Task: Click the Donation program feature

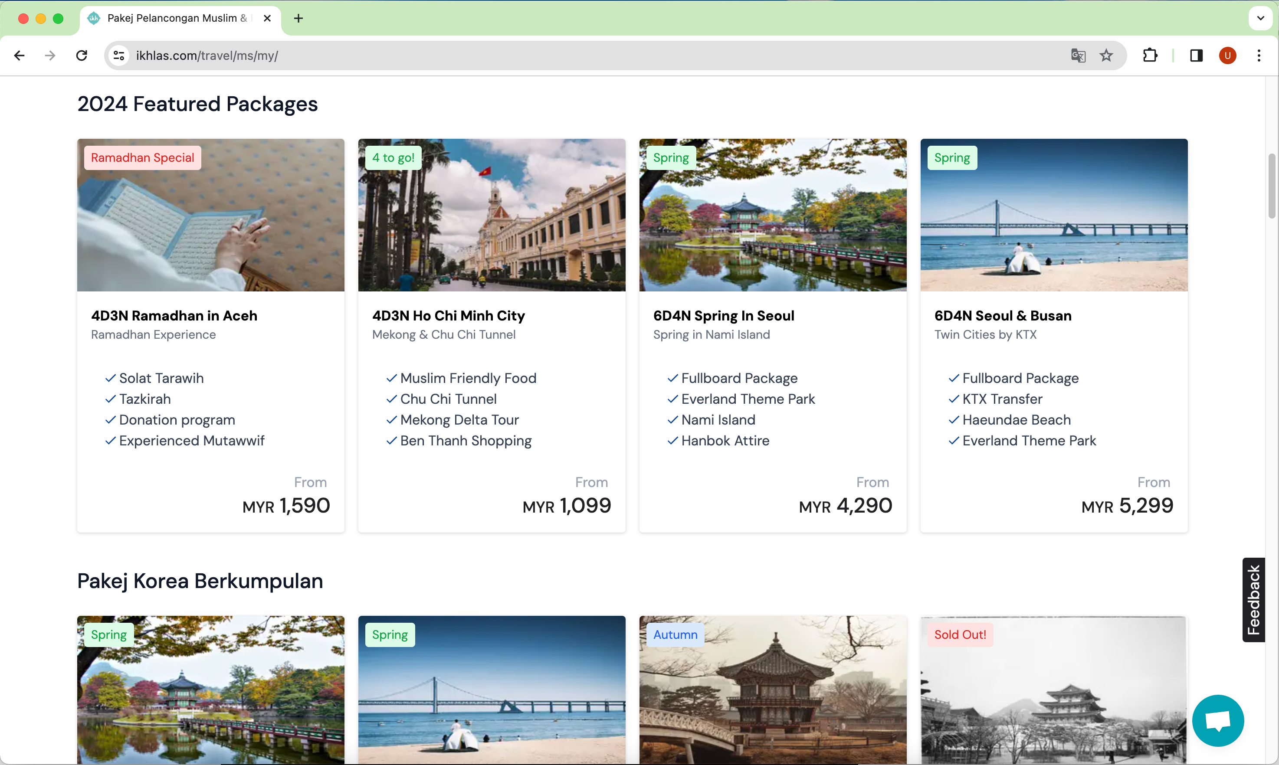Action: pyautogui.click(x=177, y=420)
